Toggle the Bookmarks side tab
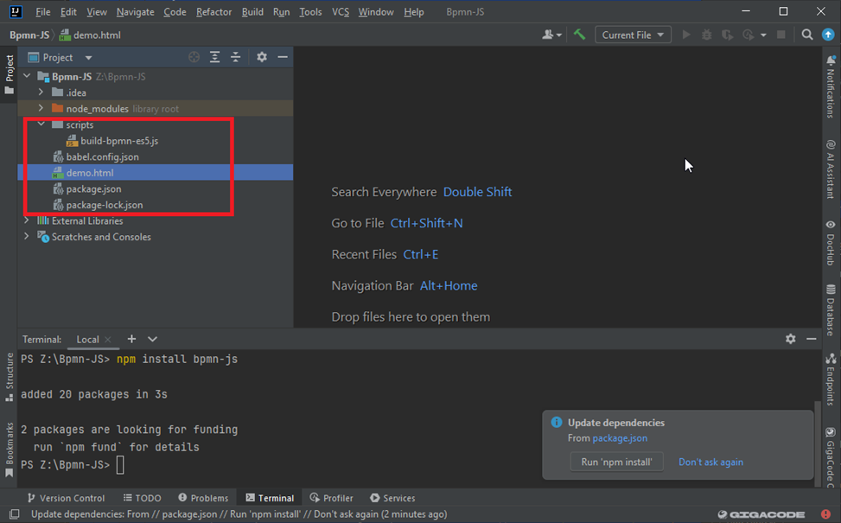The width and height of the screenshot is (841, 523). point(10,450)
